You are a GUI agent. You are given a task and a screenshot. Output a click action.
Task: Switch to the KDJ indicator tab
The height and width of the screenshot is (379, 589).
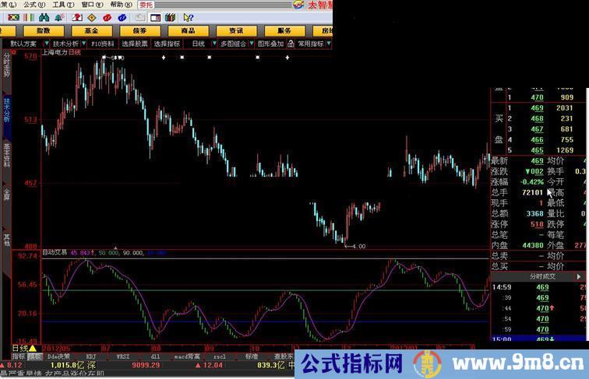pos(91,356)
